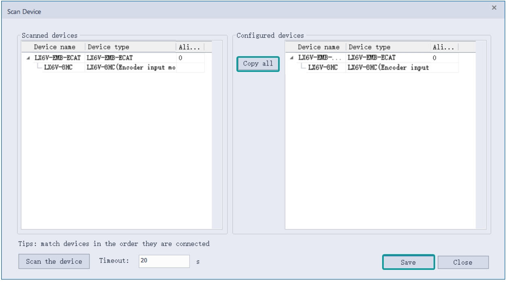This screenshot has height=282, width=506.
Task: Click the Ali... column header in Configured devices
Action: pyautogui.click(x=444, y=47)
